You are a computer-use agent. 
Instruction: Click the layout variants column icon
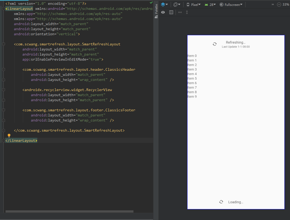171,12
